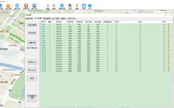Open the 报警日志 alarm log
The height and width of the screenshot is (108, 174).
pos(26,6)
